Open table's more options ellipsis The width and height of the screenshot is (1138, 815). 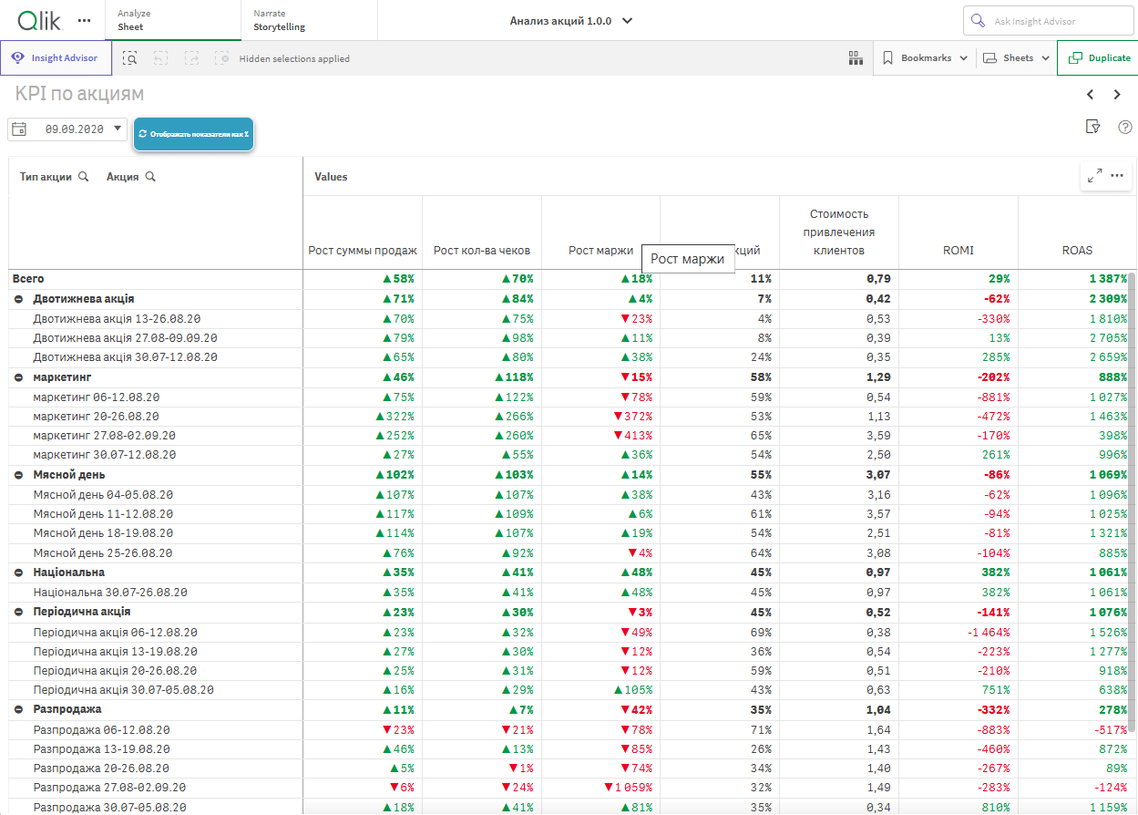click(x=1117, y=175)
